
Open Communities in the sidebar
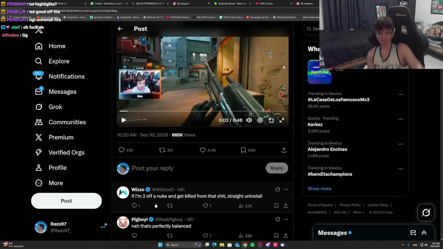60,122
